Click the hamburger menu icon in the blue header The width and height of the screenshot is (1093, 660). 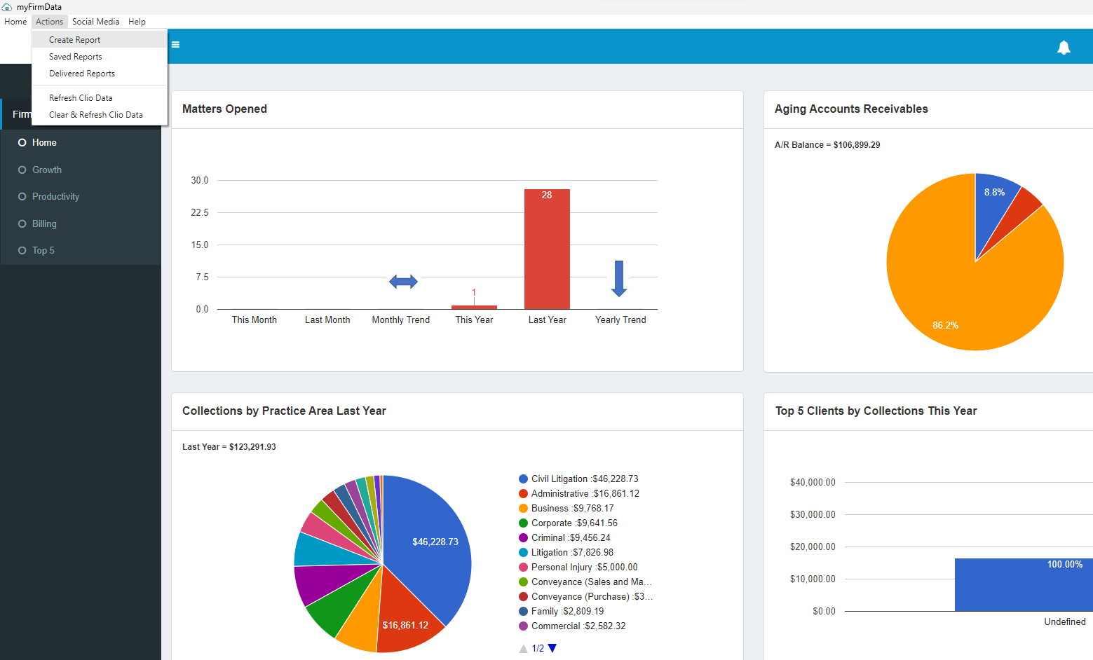[176, 45]
